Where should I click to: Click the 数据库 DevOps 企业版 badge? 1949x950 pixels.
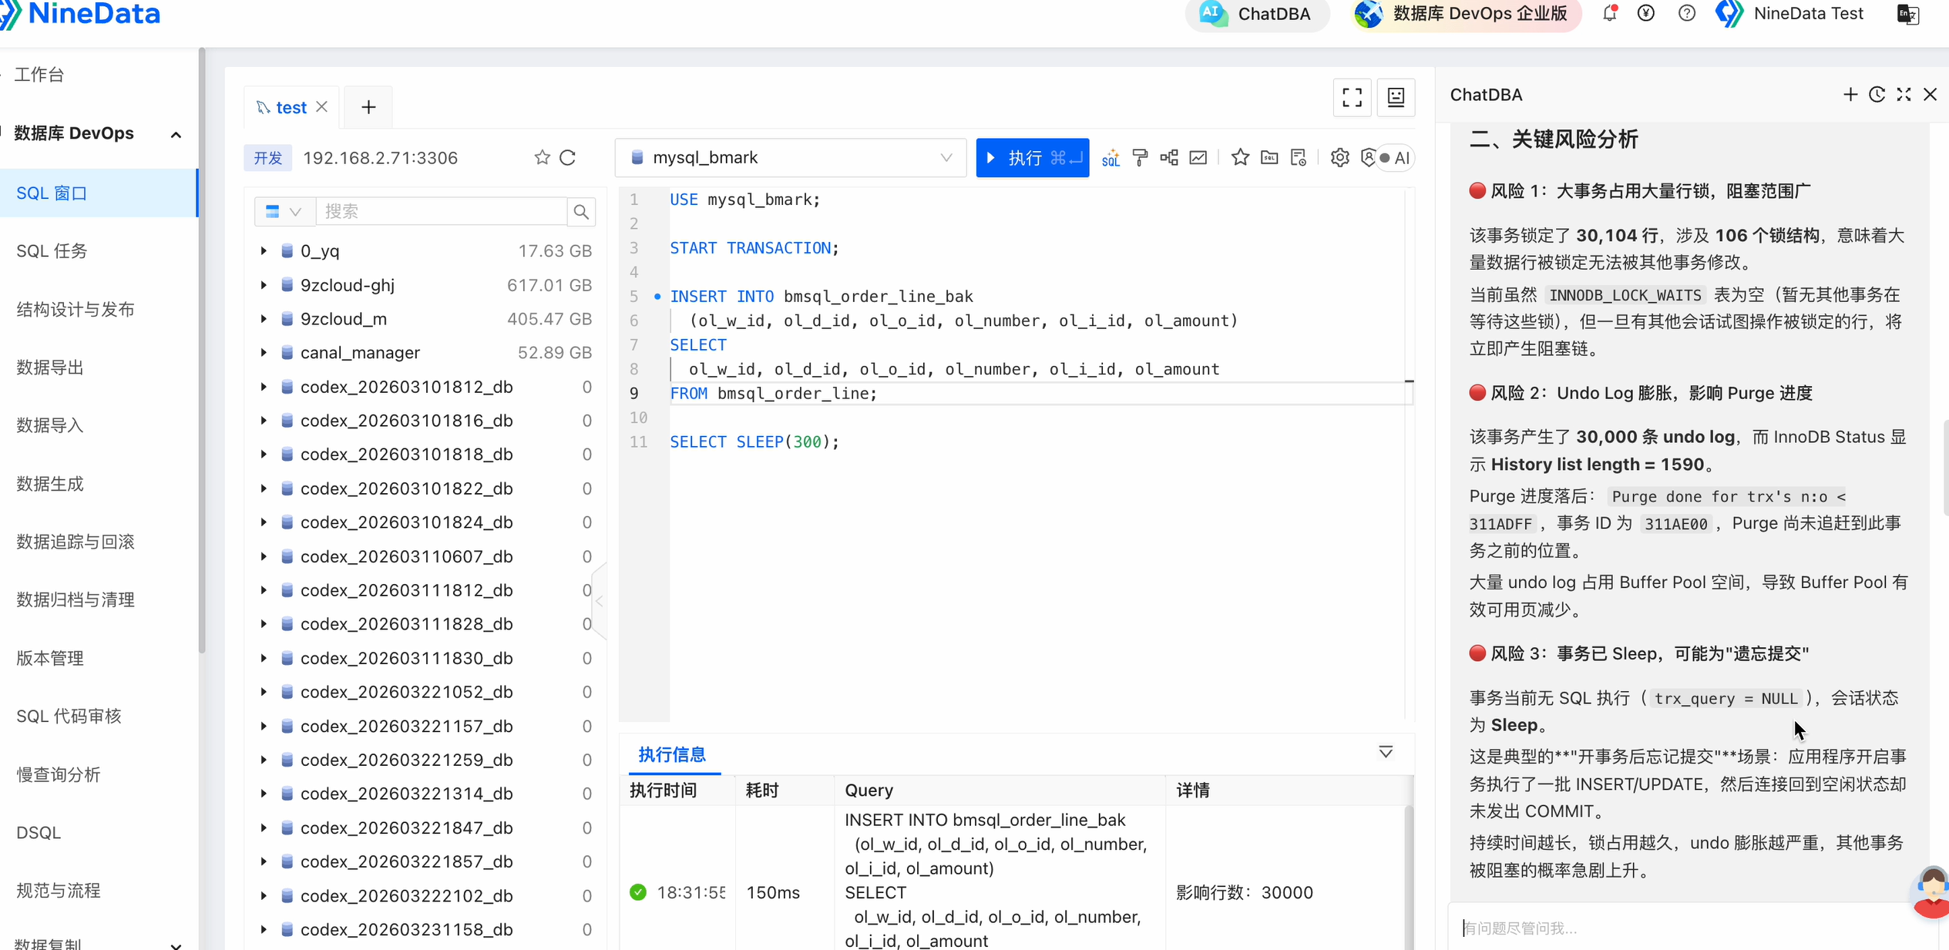[1466, 14]
